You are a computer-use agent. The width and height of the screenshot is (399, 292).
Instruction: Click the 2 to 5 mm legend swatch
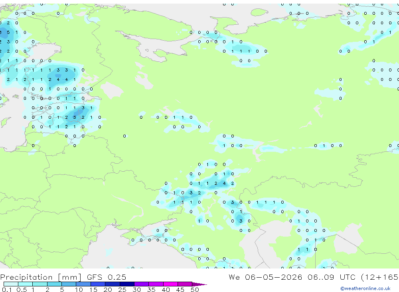54,284
